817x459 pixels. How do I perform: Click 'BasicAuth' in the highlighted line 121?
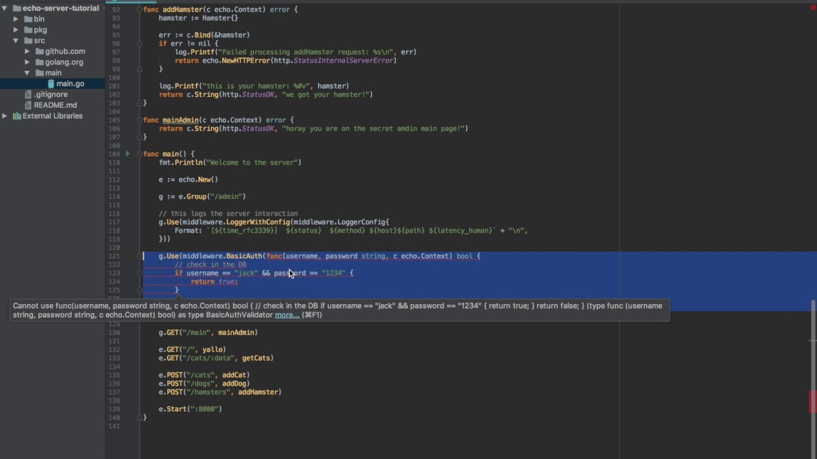(244, 256)
